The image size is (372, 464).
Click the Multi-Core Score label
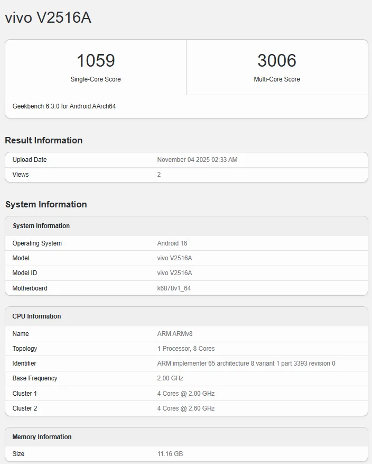point(277,79)
